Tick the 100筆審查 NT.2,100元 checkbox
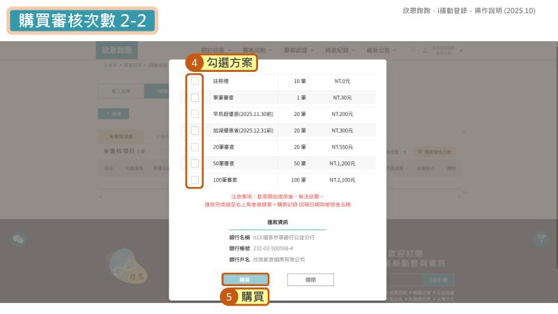The height and width of the screenshot is (314, 558). tap(195, 180)
